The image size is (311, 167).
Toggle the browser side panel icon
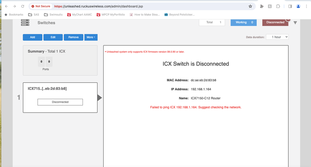coord(290,6)
